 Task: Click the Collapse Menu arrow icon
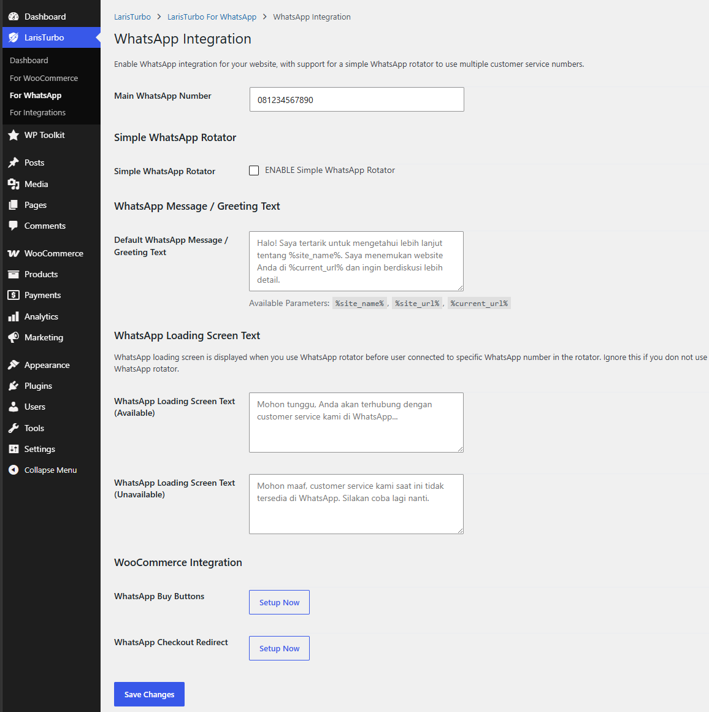13,470
